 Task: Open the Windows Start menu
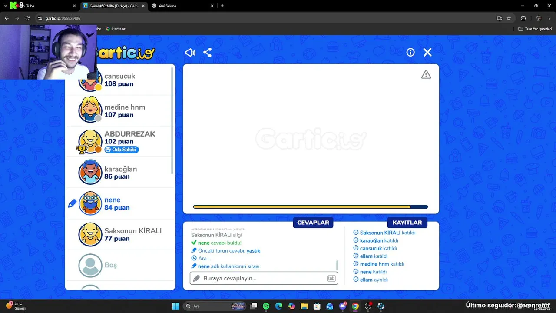pyautogui.click(x=175, y=306)
